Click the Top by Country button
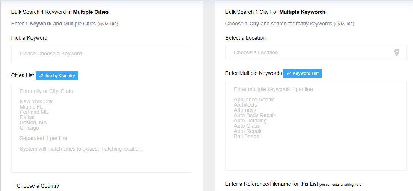The height and width of the screenshot is (191, 413). point(57,76)
